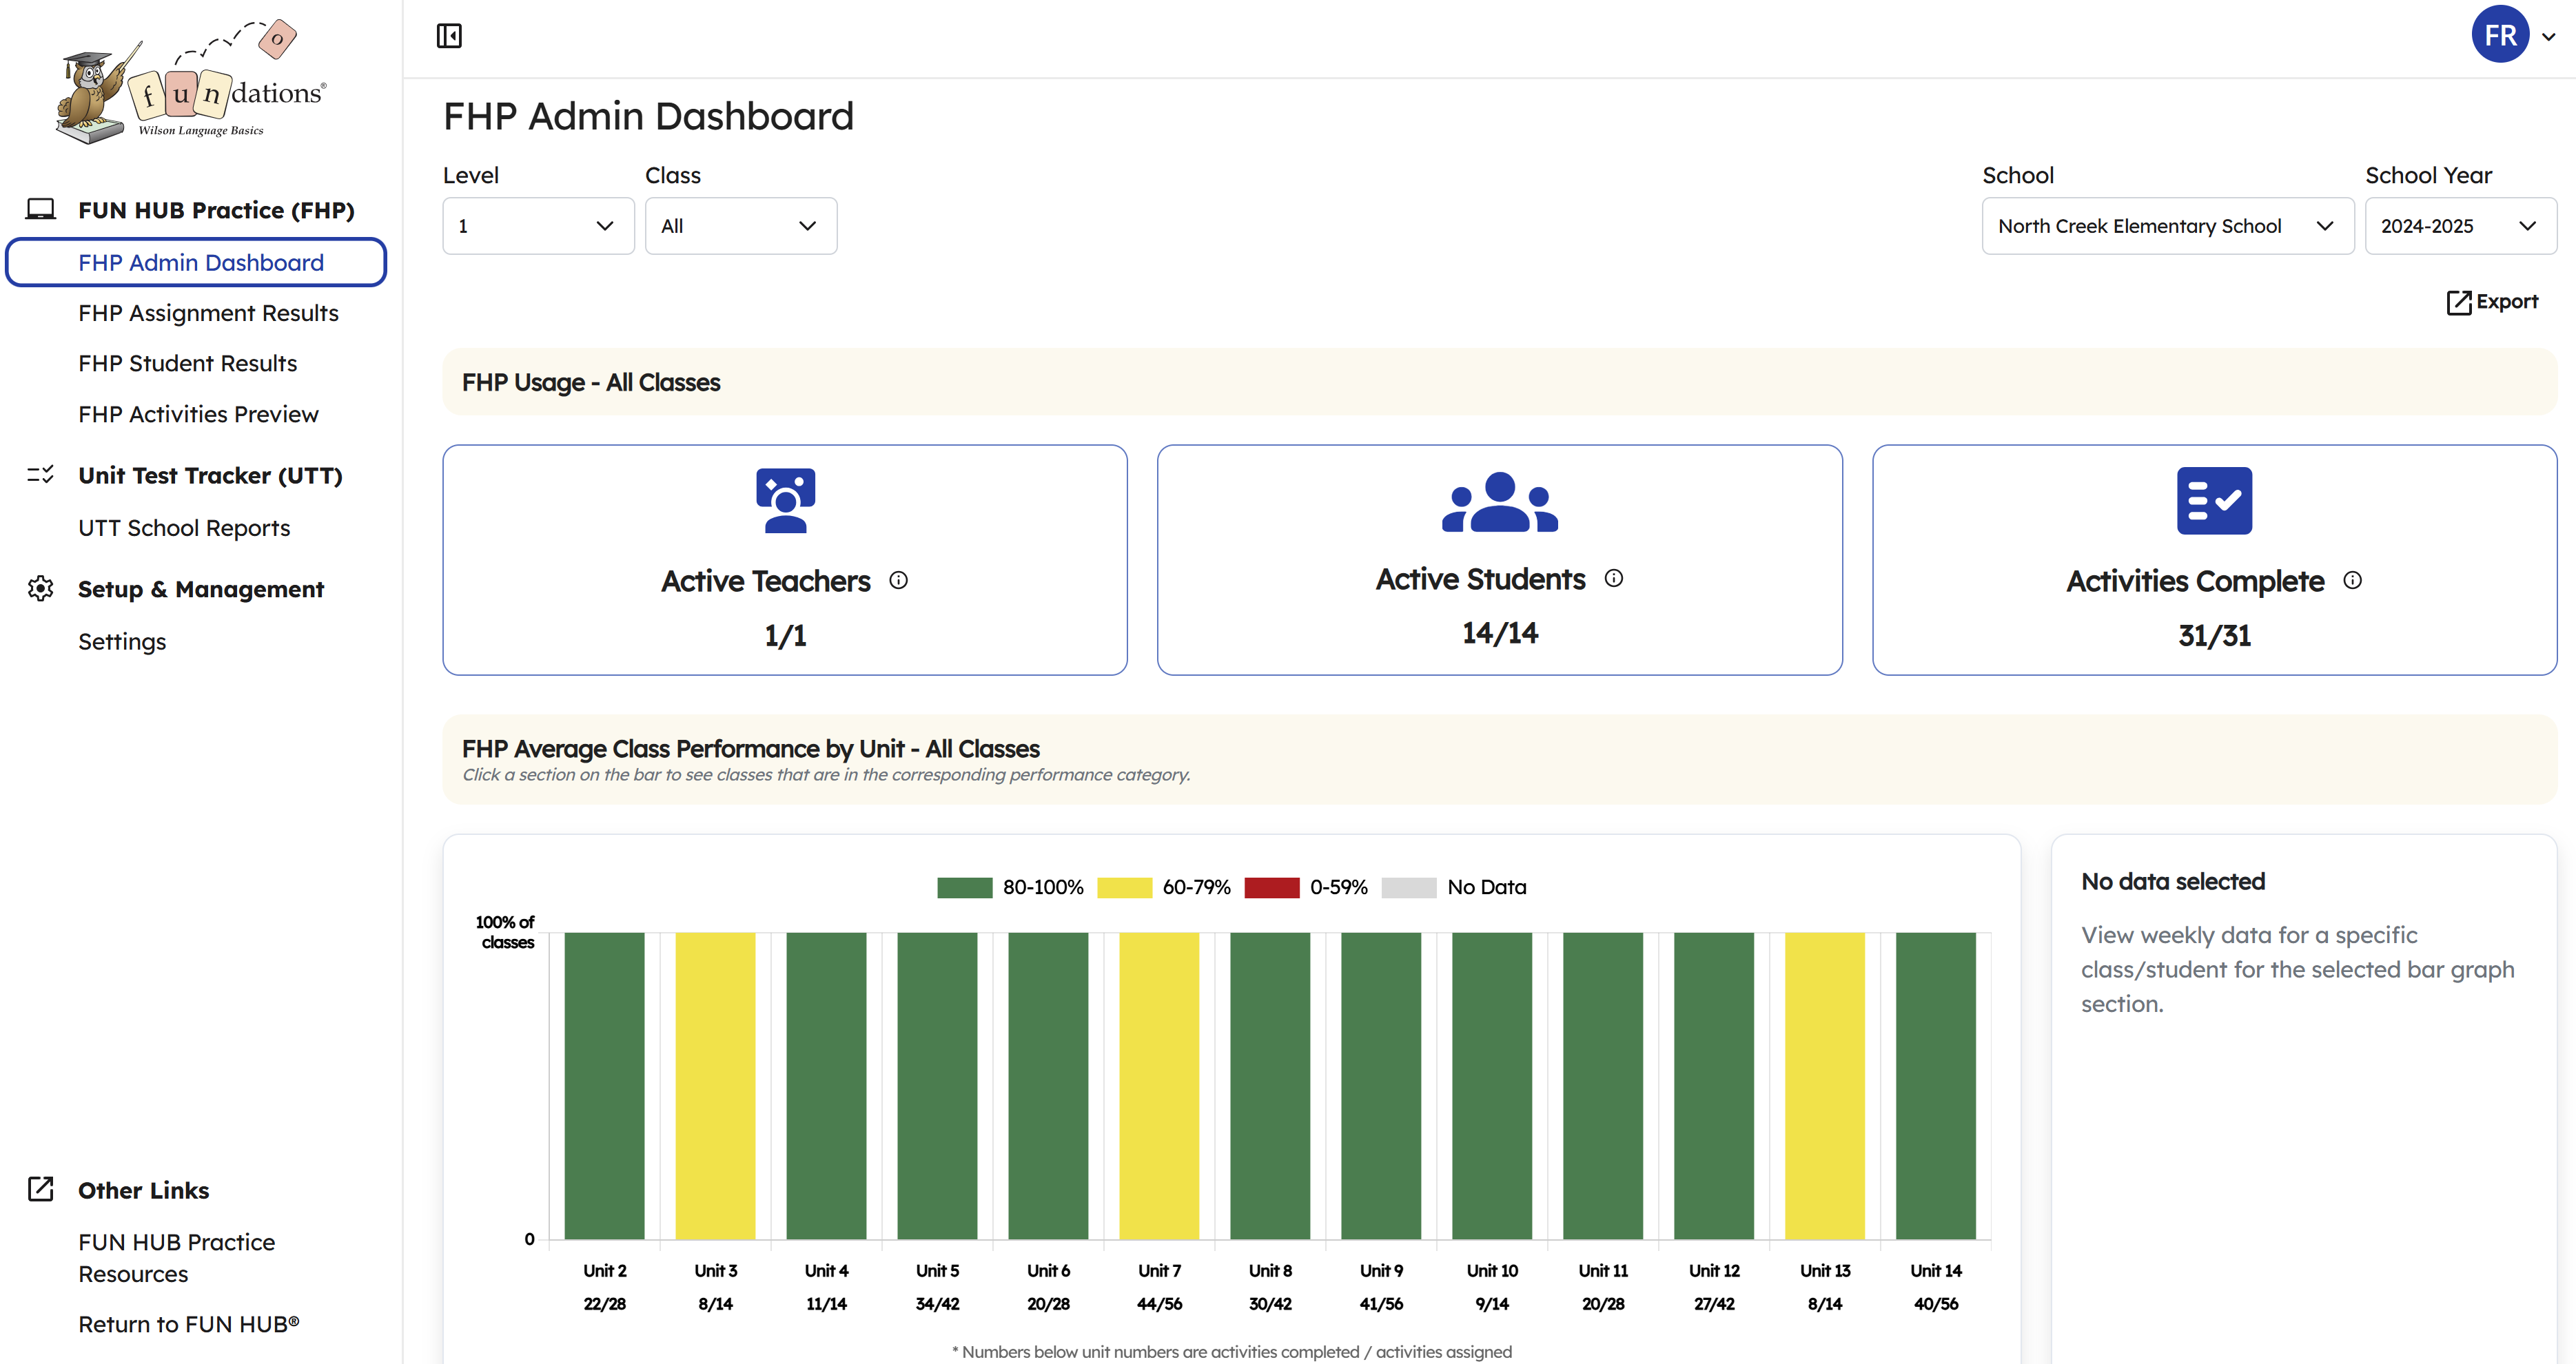Open FHP Assignment Results
The width and height of the screenshot is (2576, 1364).
tap(208, 313)
